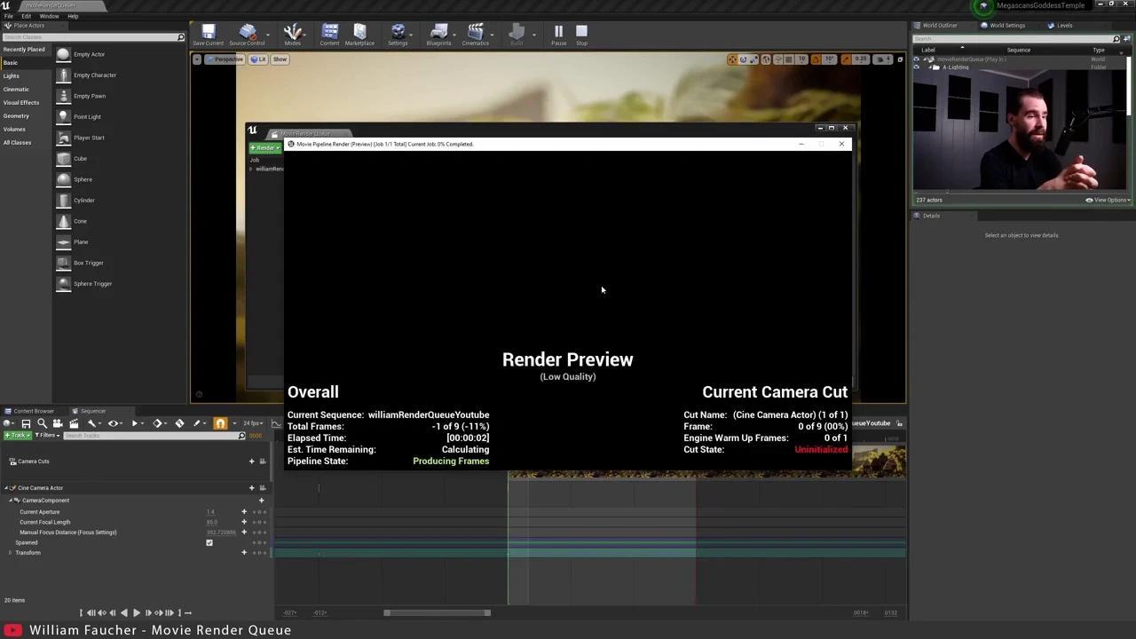Toggle the Spawned checkbox in Sequencer
1136x639 pixels.
tap(209, 542)
